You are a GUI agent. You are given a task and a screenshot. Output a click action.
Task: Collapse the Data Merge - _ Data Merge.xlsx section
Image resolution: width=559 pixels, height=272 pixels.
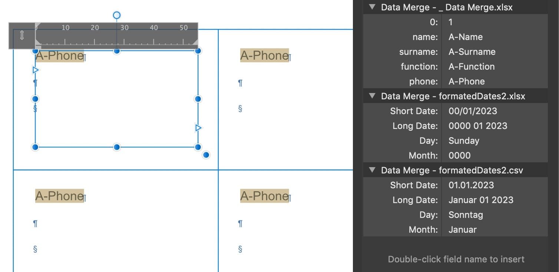pyautogui.click(x=372, y=7)
